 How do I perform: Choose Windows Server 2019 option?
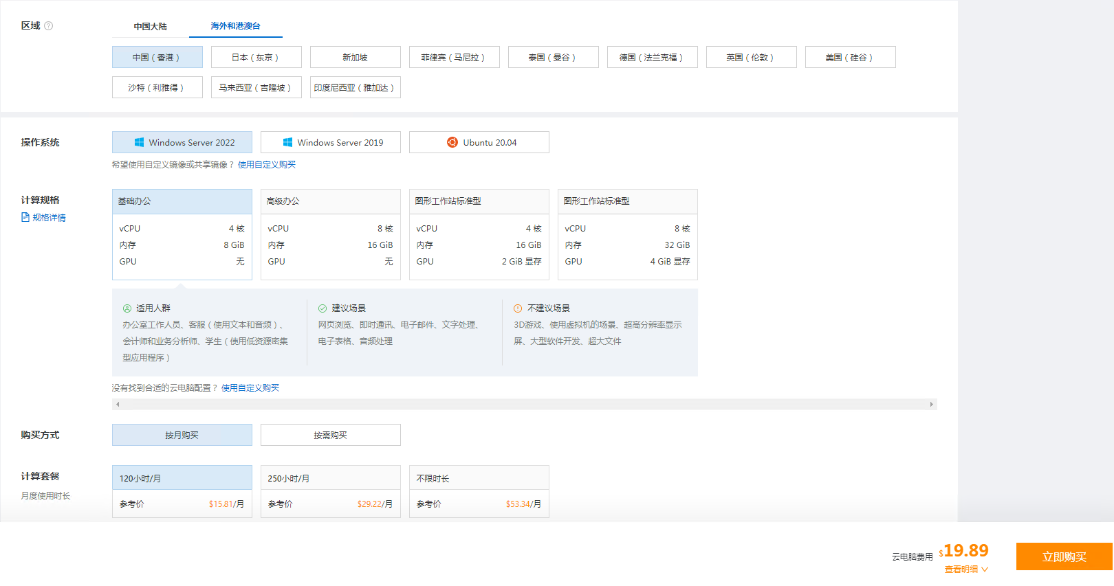pos(331,142)
